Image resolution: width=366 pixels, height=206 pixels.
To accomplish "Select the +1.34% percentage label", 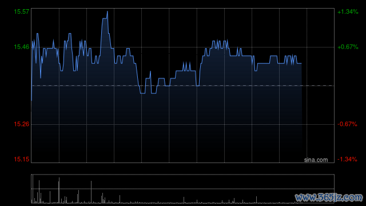I will [348, 11].
